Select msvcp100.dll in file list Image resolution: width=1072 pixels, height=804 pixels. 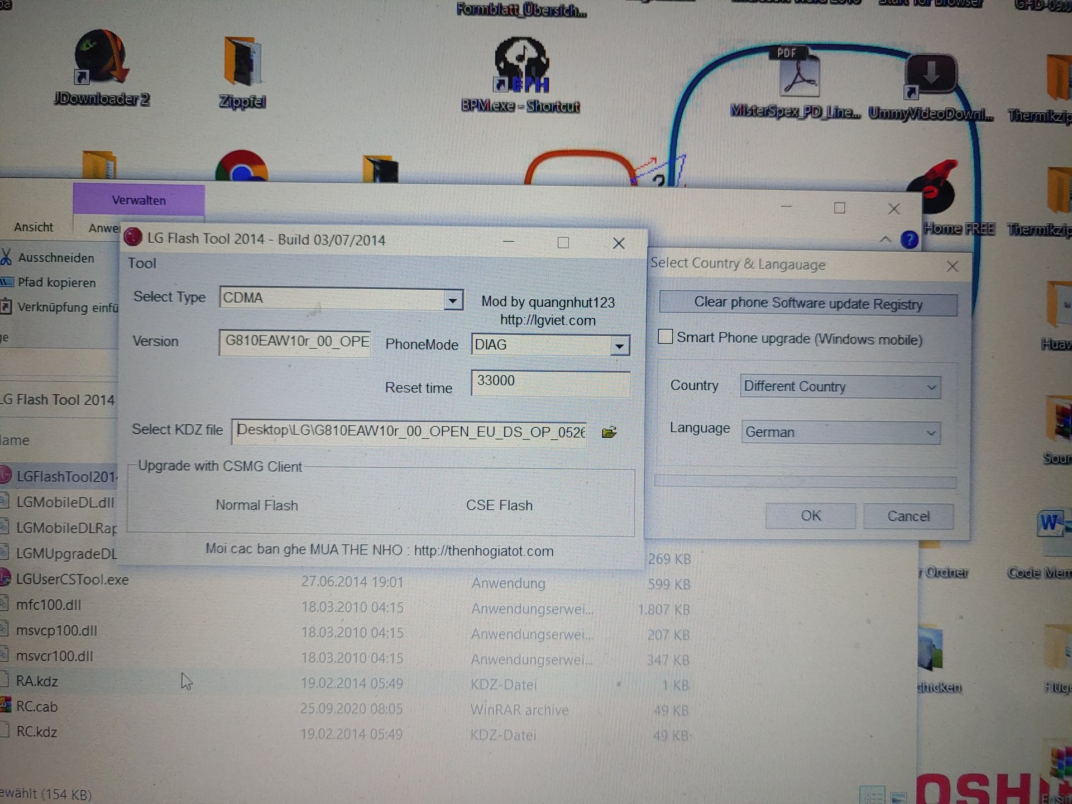(x=56, y=630)
